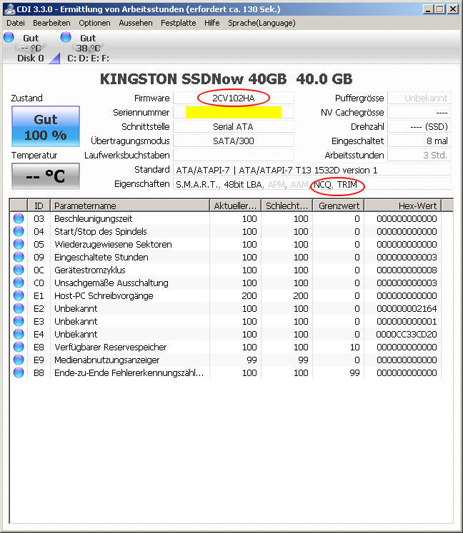This screenshot has width=463, height=533.
Task: Open the Hilfe menu
Action: (x=211, y=23)
